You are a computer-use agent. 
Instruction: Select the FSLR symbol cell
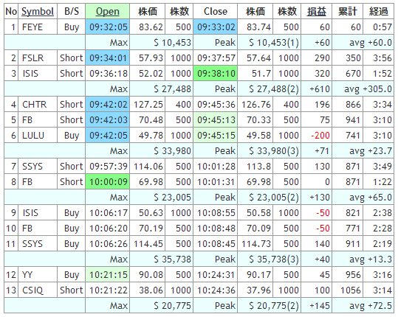[x=38, y=58]
